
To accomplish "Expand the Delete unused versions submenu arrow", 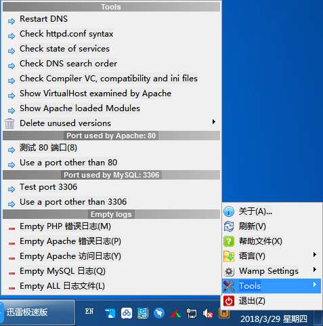I will pos(213,122).
